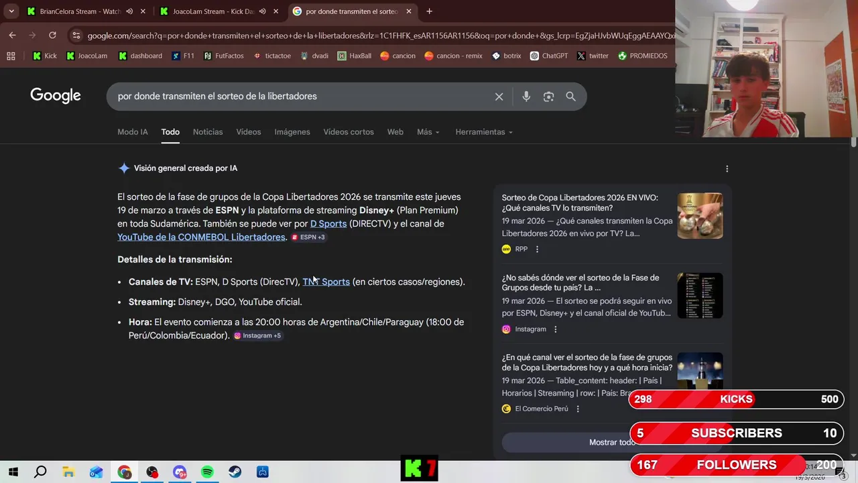Open Steam from the taskbar
858x483 pixels.
[235, 472]
